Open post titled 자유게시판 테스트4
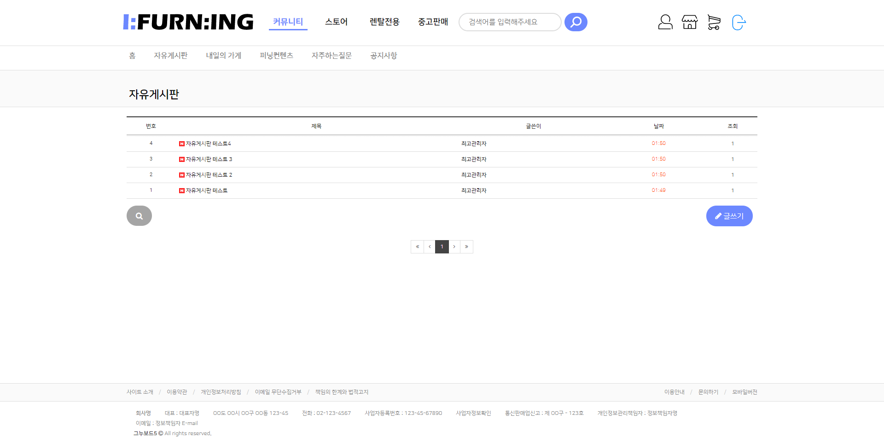The height and width of the screenshot is (448, 884). [208, 144]
